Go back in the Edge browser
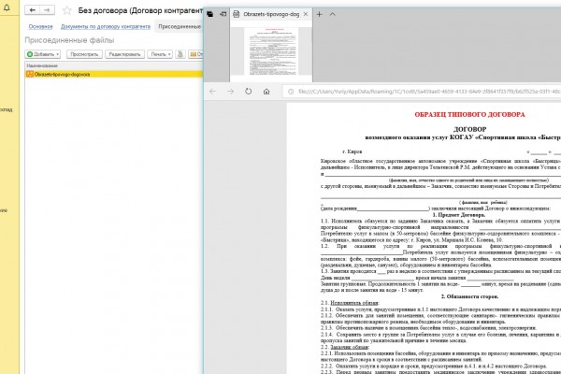This screenshot has width=561, height=374. (x=212, y=92)
